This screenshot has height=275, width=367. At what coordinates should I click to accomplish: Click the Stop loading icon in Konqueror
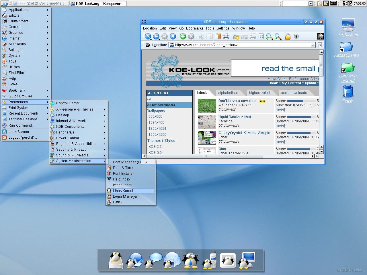click(191, 36)
